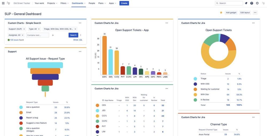Click the Waiting for customer status label

[x=210, y=89]
